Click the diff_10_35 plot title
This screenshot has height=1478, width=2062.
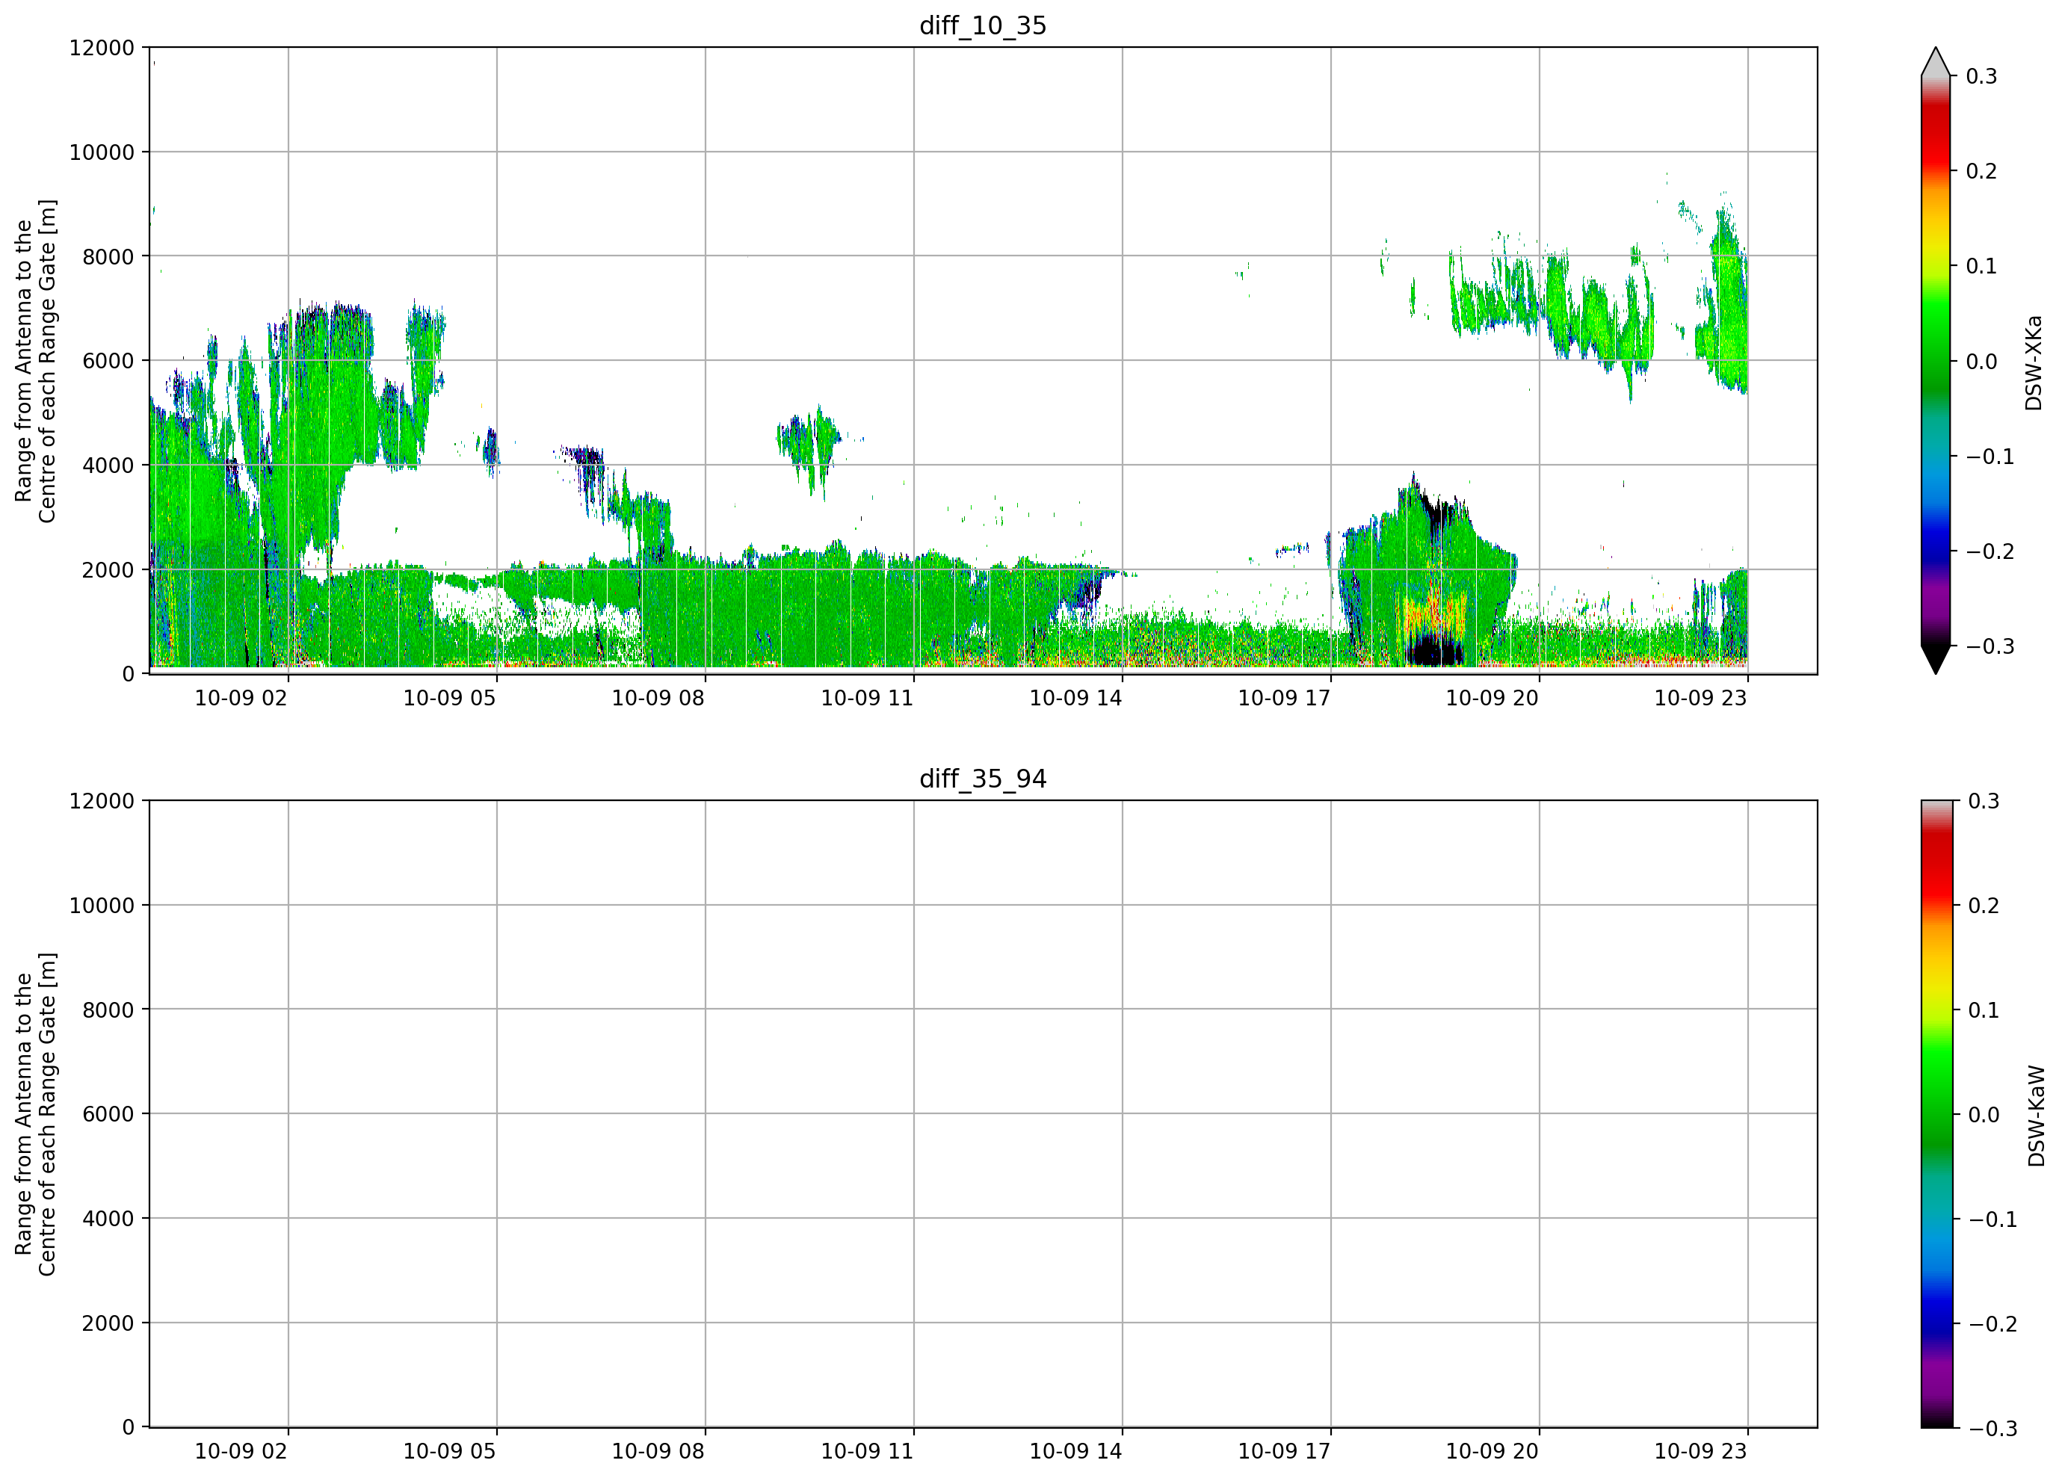983,25
